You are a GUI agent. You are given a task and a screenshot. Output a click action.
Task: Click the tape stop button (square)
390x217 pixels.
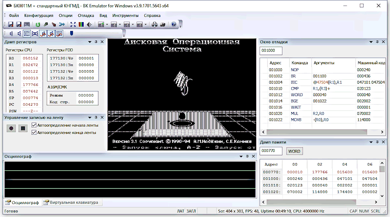pos(23,128)
